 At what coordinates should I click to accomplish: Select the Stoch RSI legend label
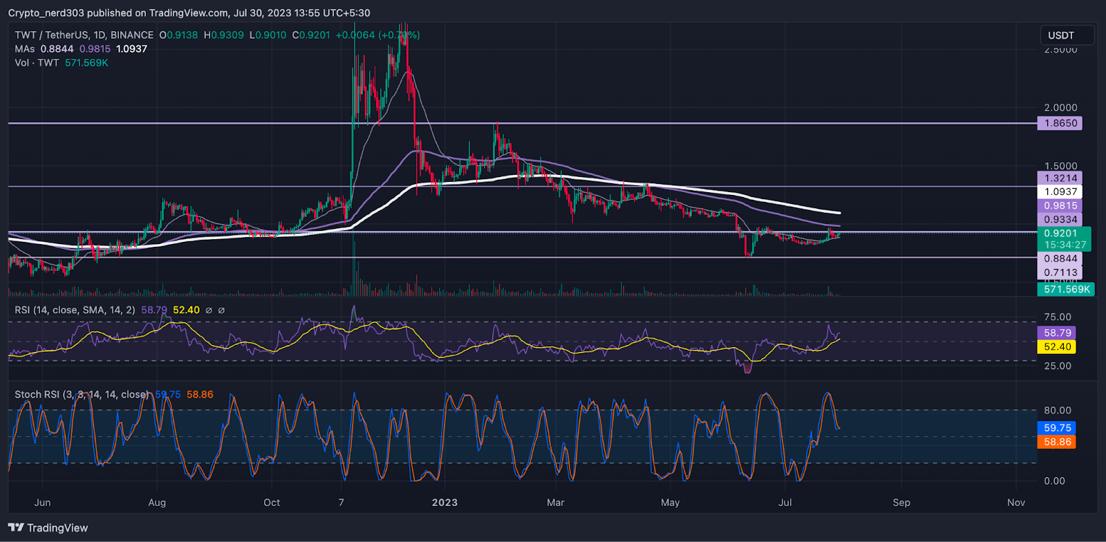82,395
